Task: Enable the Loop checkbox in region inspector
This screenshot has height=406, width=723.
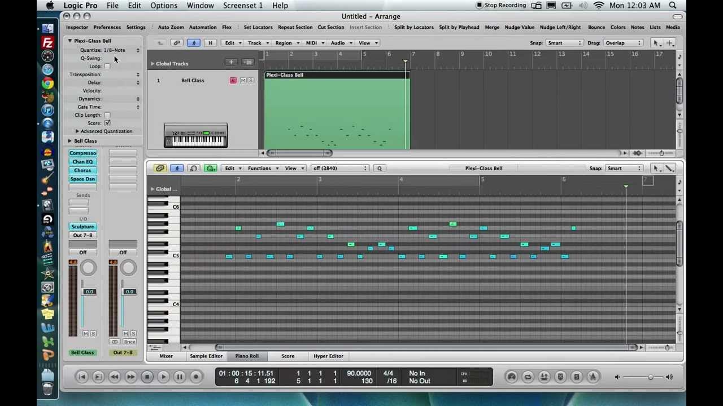Action: point(107,67)
